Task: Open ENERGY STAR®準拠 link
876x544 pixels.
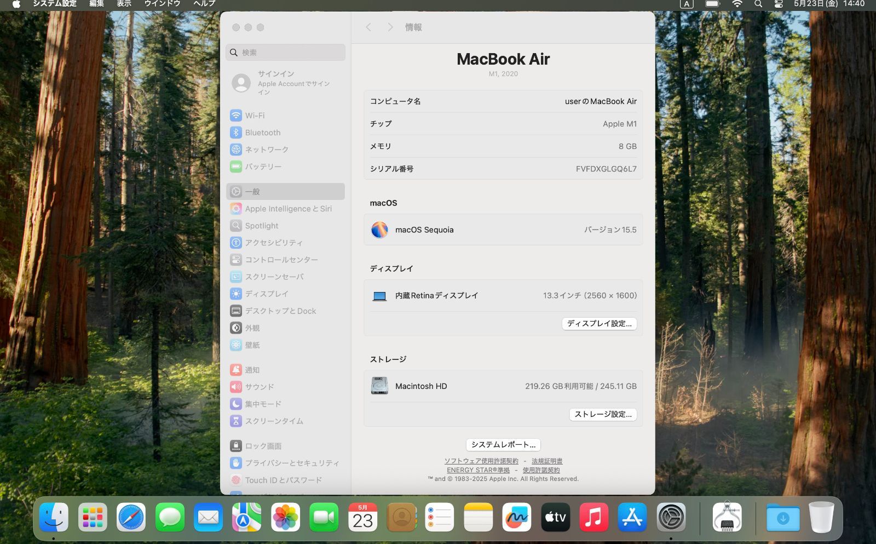Action: tap(478, 470)
